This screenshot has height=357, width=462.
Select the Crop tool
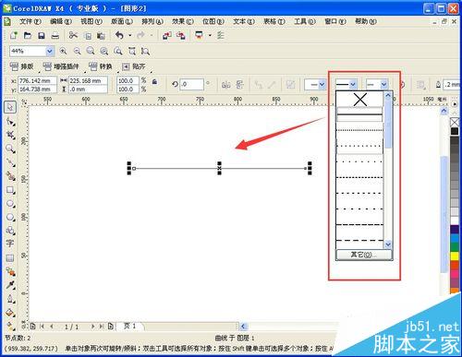tap(10, 135)
